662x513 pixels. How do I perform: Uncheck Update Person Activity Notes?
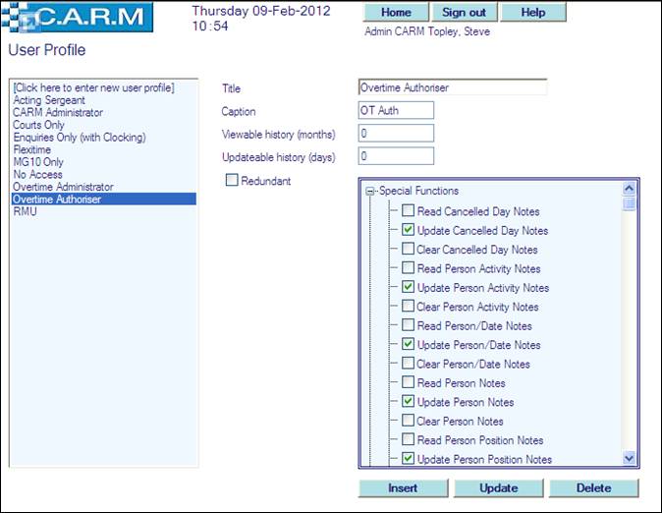408,288
